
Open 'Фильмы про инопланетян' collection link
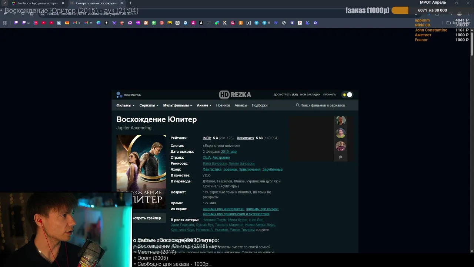(x=223, y=209)
